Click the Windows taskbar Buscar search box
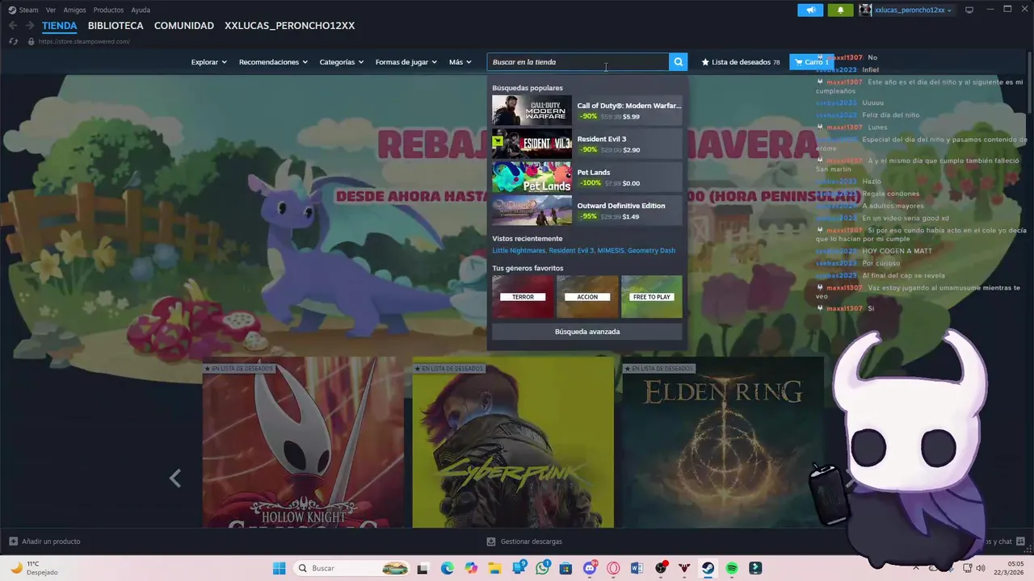 point(351,568)
